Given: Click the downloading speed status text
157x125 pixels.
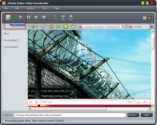Looking at the screenshot, I should [x=34, y=121].
